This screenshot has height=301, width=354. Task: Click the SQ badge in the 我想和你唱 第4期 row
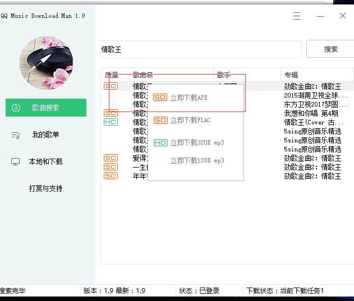point(111,113)
